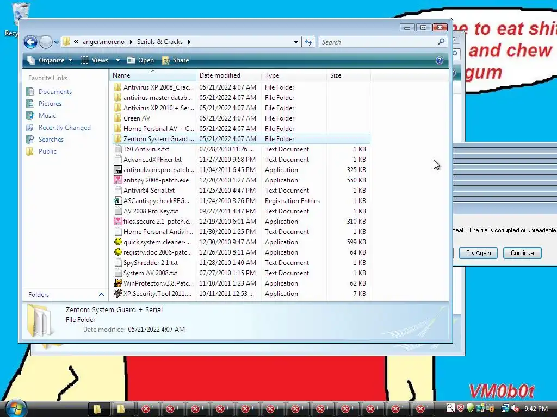Select the System AV 2008.txt file icon
Screen dimensions: 557x417
pos(117,273)
